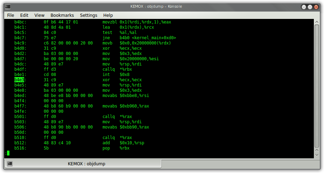The image size is (324, 173).
Task: Click the lea instruction mnemonic
Action: click(x=106, y=27)
